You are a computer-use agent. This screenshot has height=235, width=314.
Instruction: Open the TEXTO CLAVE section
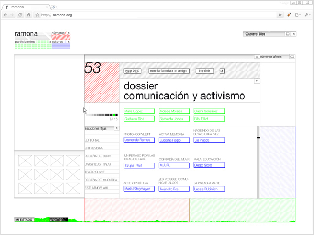click(95, 172)
